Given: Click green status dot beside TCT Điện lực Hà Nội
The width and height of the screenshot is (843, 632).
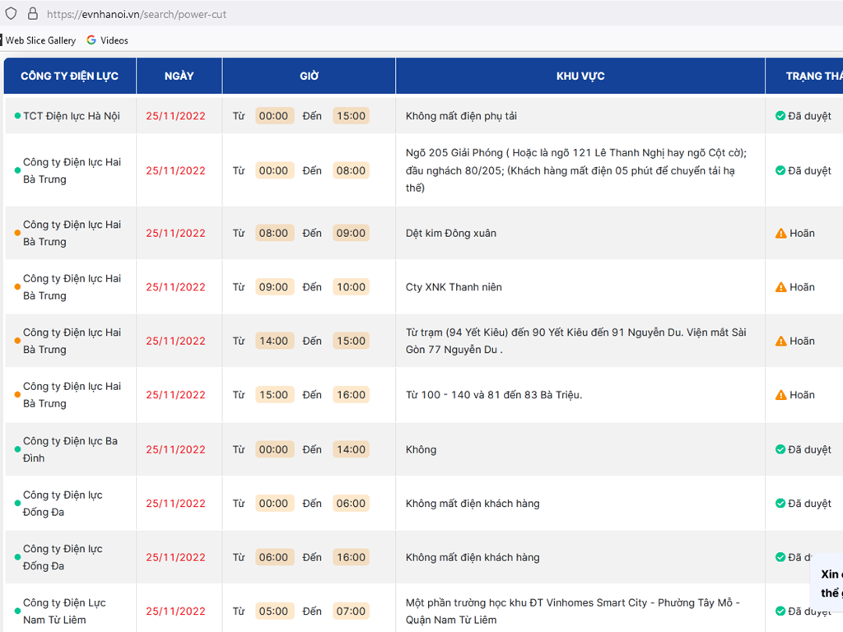Looking at the screenshot, I should coord(17,115).
